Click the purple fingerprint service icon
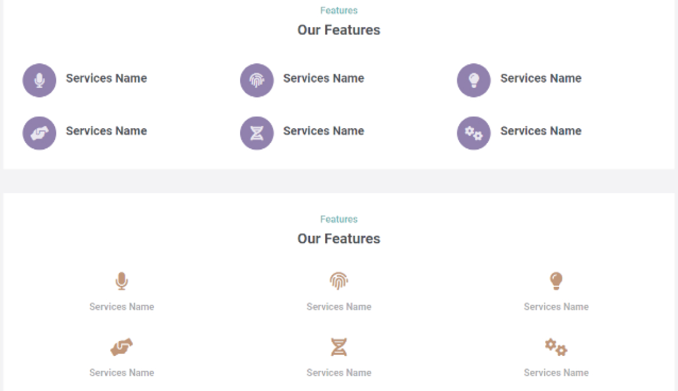This screenshot has height=391, width=678. click(x=256, y=80)
